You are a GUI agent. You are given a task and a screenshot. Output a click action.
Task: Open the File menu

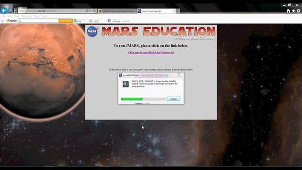[3, 16]
